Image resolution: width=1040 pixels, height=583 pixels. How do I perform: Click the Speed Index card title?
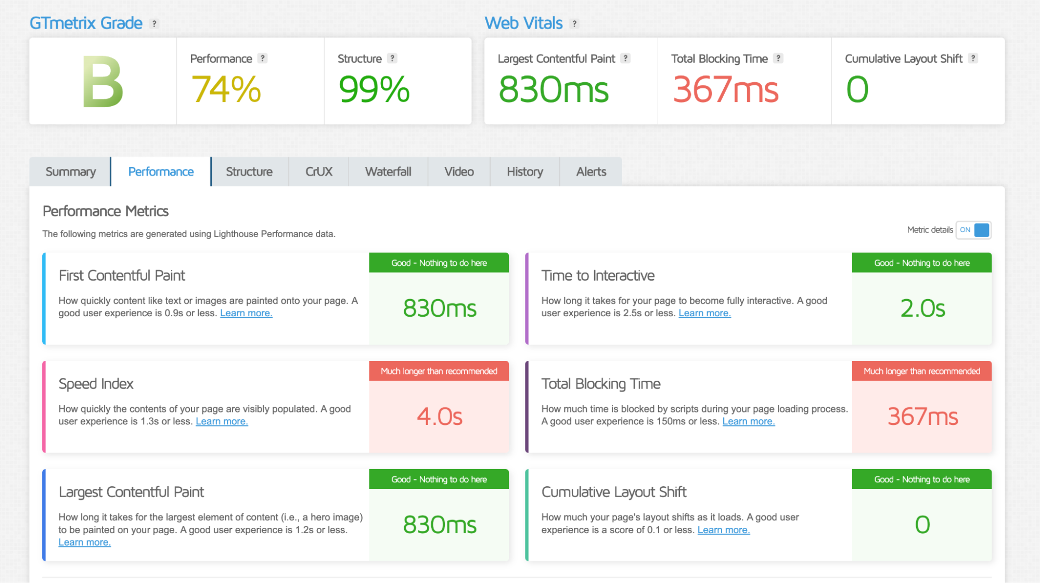point(96,384)
